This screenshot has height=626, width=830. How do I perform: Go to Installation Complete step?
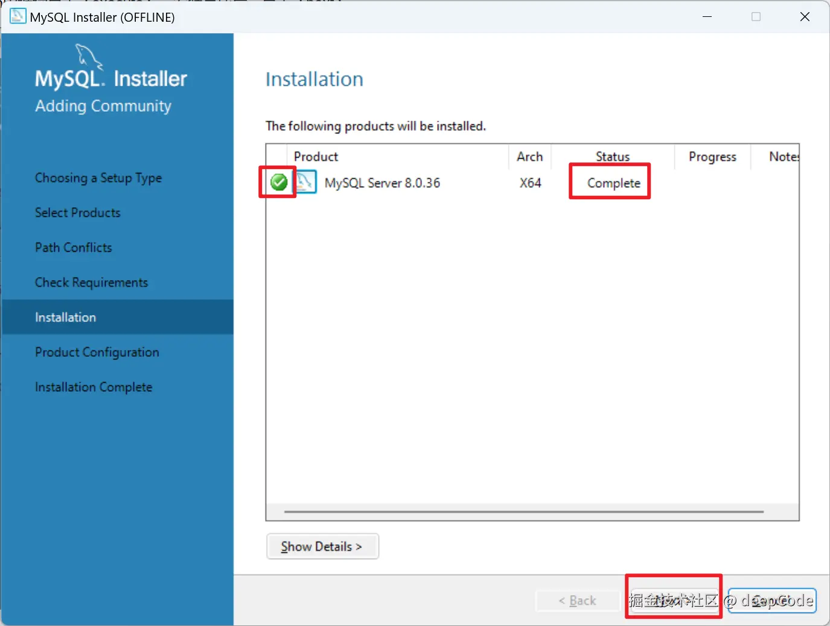click(x=94, y=387)
